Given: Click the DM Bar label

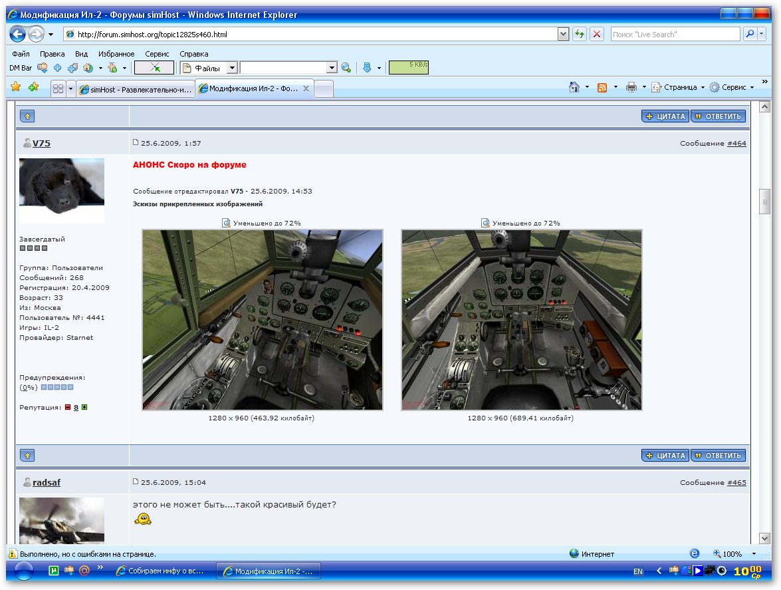Looking at the screenshot, I should pyautogui.click(x=21, y=68).
